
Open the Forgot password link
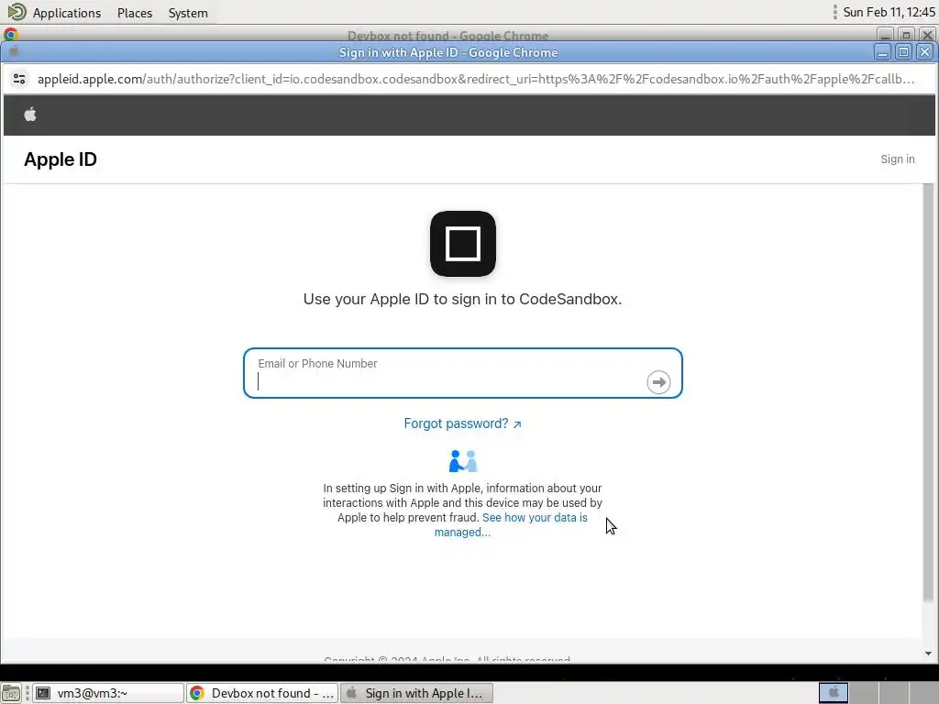coord(462,423)
